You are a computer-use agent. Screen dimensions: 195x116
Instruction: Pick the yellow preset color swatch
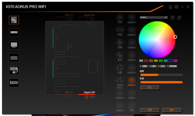click(156, 61)
